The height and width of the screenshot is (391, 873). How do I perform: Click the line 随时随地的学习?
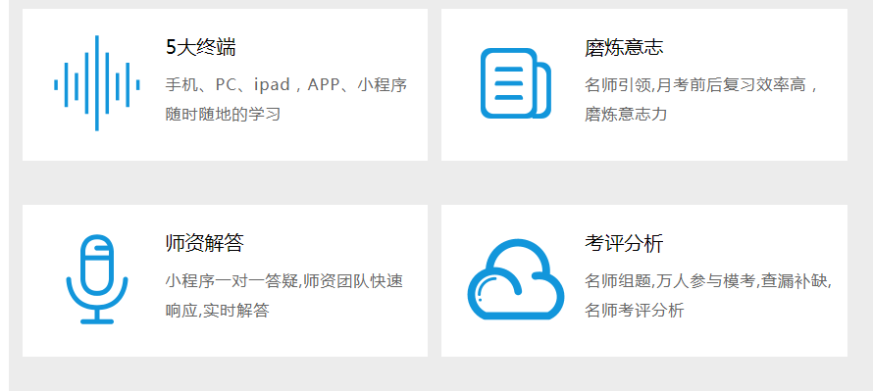tap(223, 115)
